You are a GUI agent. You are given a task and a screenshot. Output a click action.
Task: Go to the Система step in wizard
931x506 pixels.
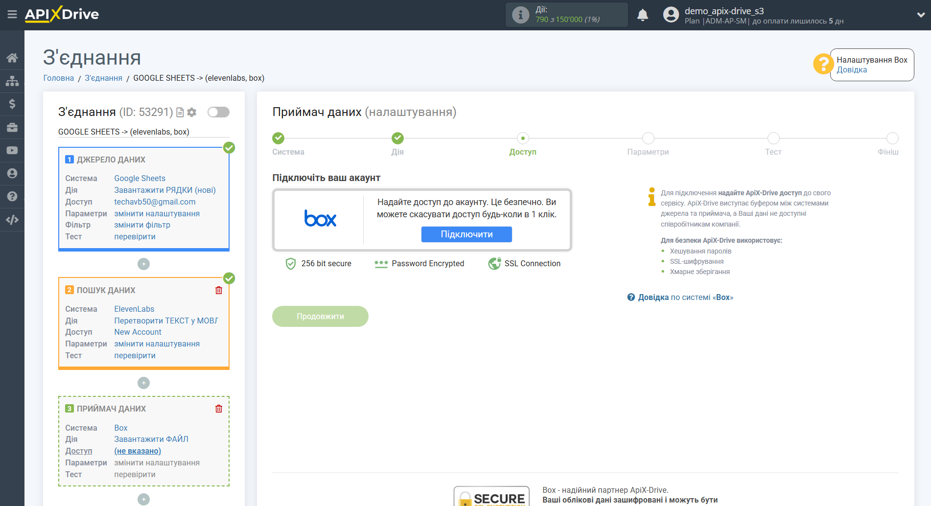[278, 138]
